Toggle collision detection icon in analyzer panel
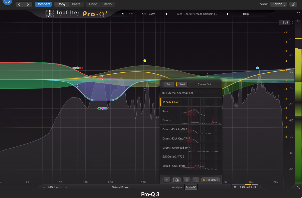This screenshot has height=198, width=302. (x=186, y=180)
